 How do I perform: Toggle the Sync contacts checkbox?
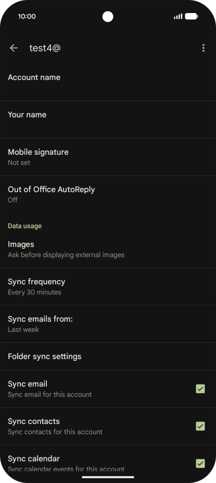click(200, 426)
